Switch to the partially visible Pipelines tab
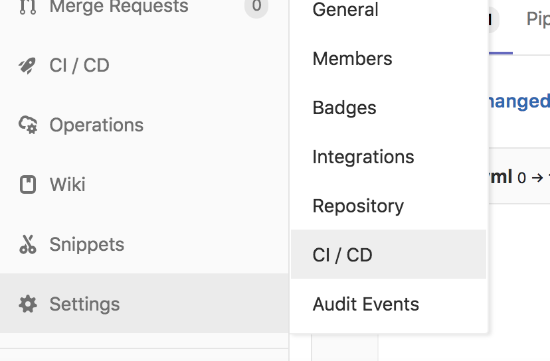This screenshot has height=361, width=550. [x=537, y=19]
